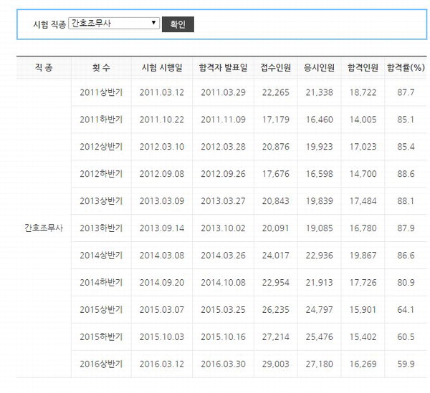
Task: Click exam date 2011.03.12
Action: point(162,92)
